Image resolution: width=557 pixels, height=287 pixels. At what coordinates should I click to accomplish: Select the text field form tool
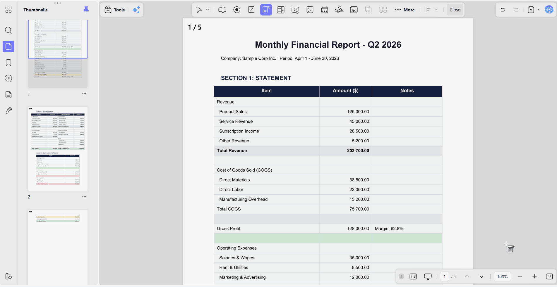(222, 10)
